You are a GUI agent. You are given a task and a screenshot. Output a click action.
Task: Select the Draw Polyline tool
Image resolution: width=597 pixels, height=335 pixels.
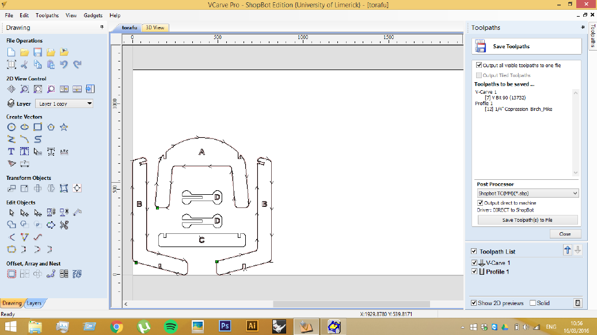[x=12, y=140]
